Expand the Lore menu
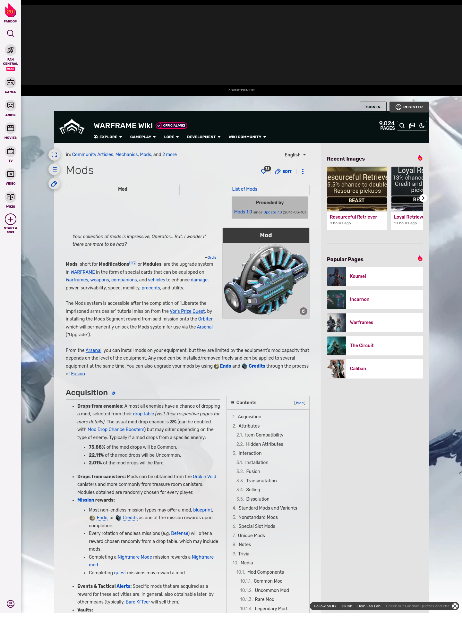The height and width of the screenshot is (641, 462). tap(171, 137)
